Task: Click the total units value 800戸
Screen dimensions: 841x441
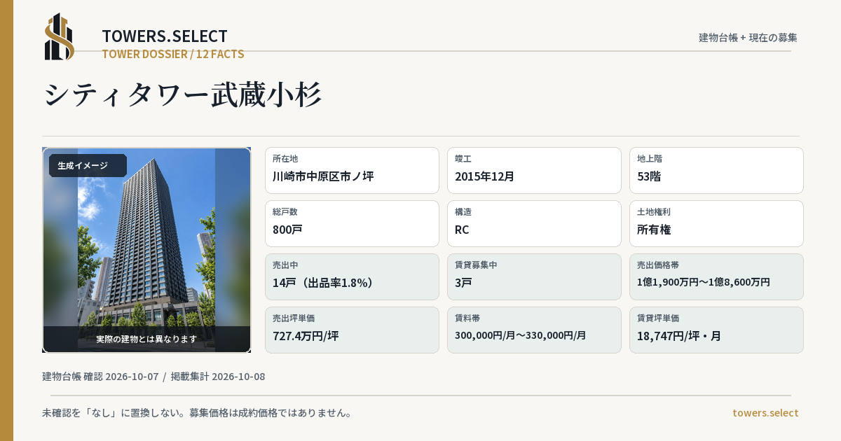Action: pyautogui.click(x=287, y=230)
